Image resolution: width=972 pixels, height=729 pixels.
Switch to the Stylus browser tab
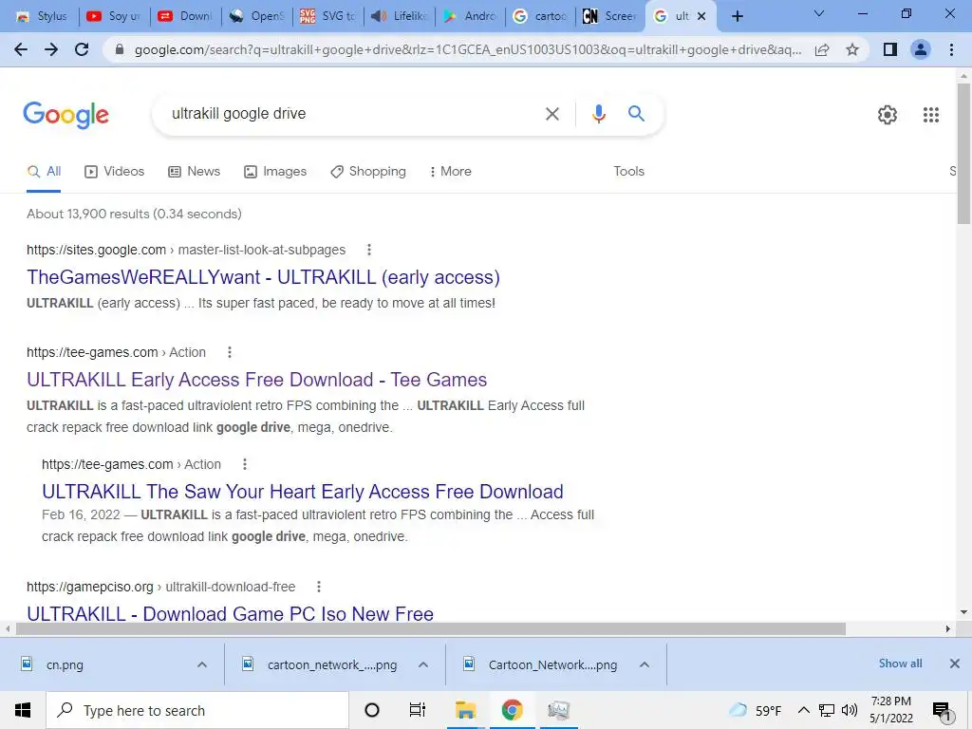(x=42, y=16)
